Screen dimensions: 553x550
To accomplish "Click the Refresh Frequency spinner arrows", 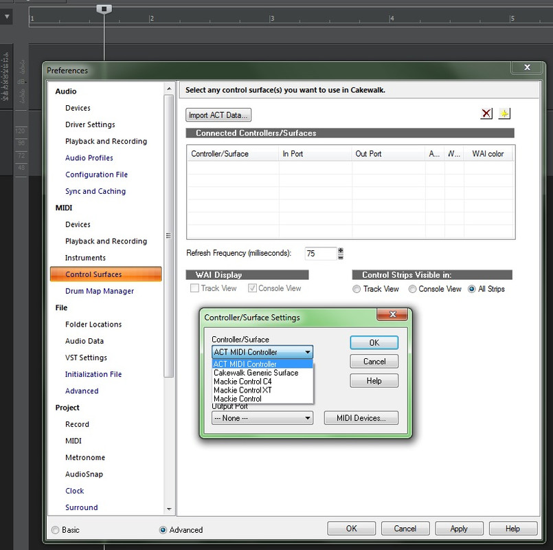I will coord(341,254).
